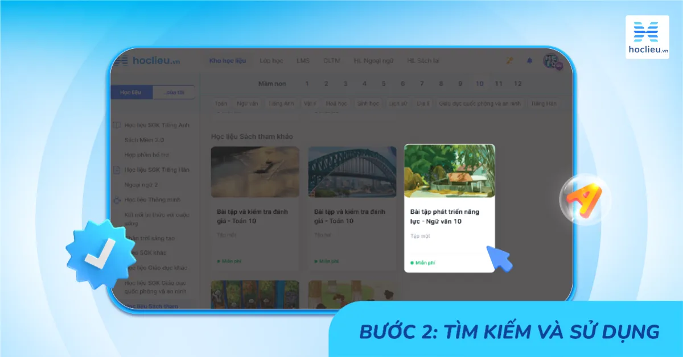The image size is (683, 357).
Task: Select grade 10
Action: pyautogui.click(x=480, y=84)
